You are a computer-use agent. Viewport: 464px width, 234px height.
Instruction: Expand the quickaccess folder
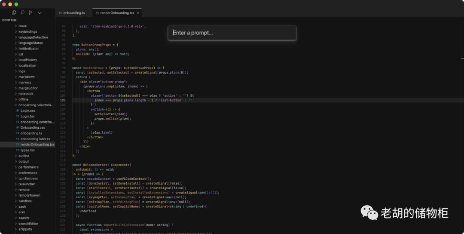(x=27, y=179)
